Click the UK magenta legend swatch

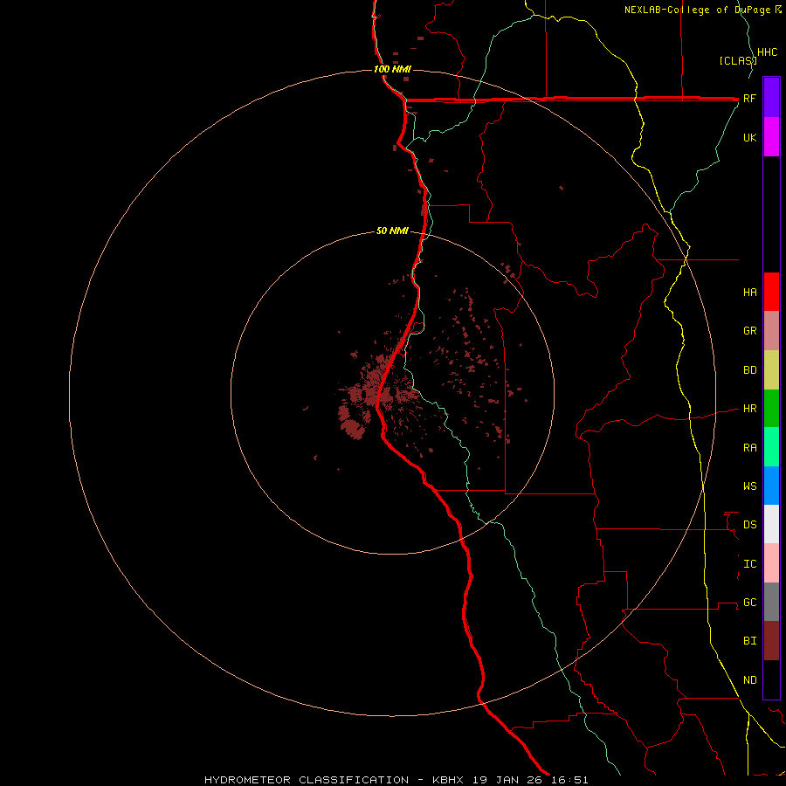pos(771,137)
